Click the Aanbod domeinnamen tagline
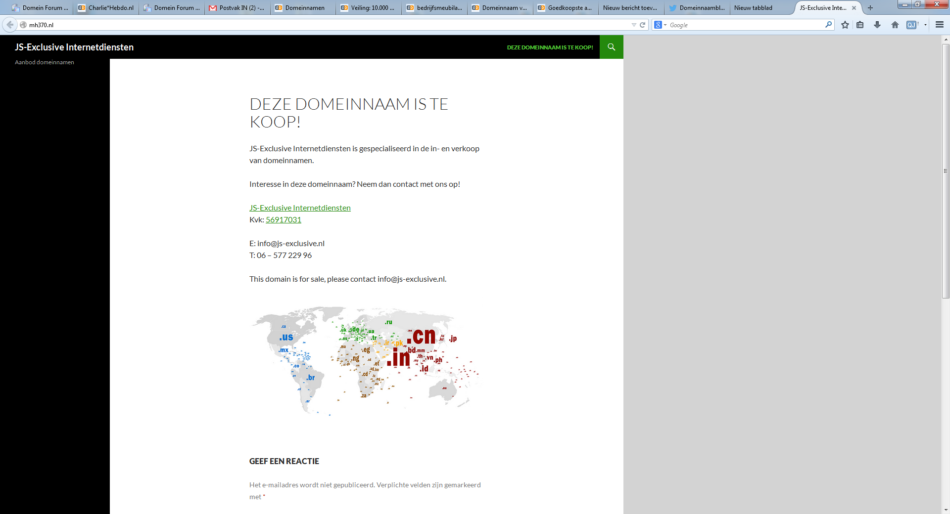 [45, 62]
